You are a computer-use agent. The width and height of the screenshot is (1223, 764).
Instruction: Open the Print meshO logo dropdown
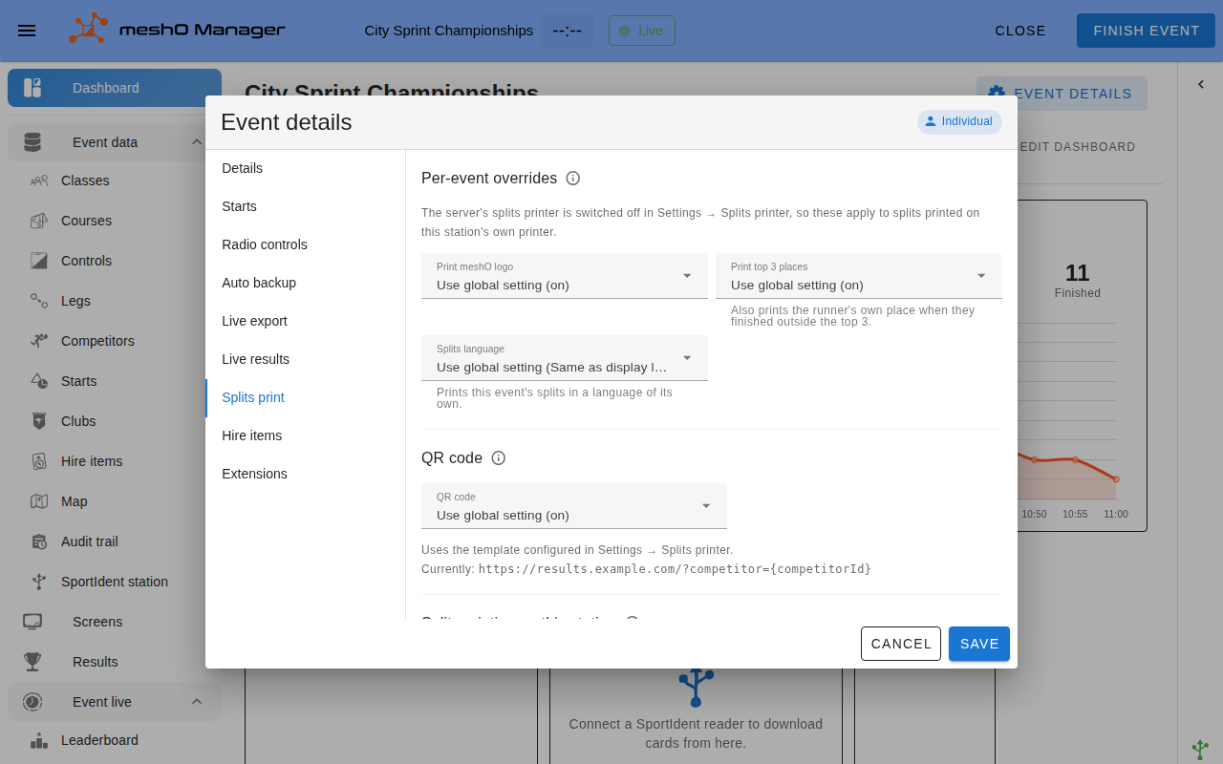[565, 276]
